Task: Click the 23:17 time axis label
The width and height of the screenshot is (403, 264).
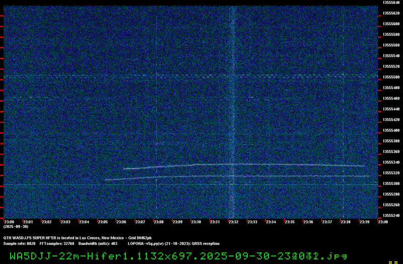Action: tap(327, 222)
